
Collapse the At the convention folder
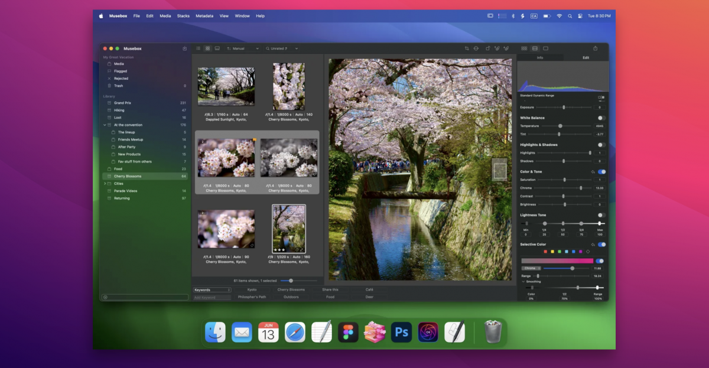tap(105, 125)
